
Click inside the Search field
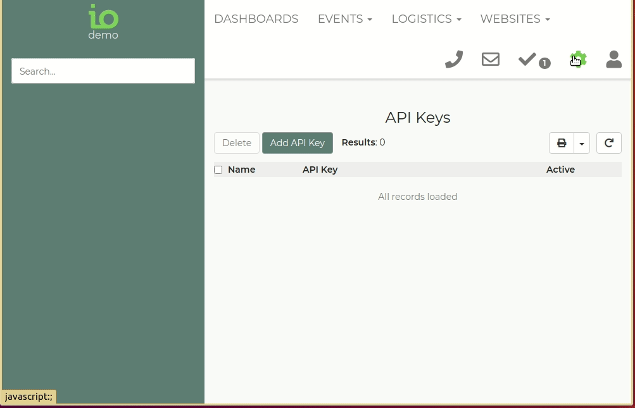click(x=103, y=71)
